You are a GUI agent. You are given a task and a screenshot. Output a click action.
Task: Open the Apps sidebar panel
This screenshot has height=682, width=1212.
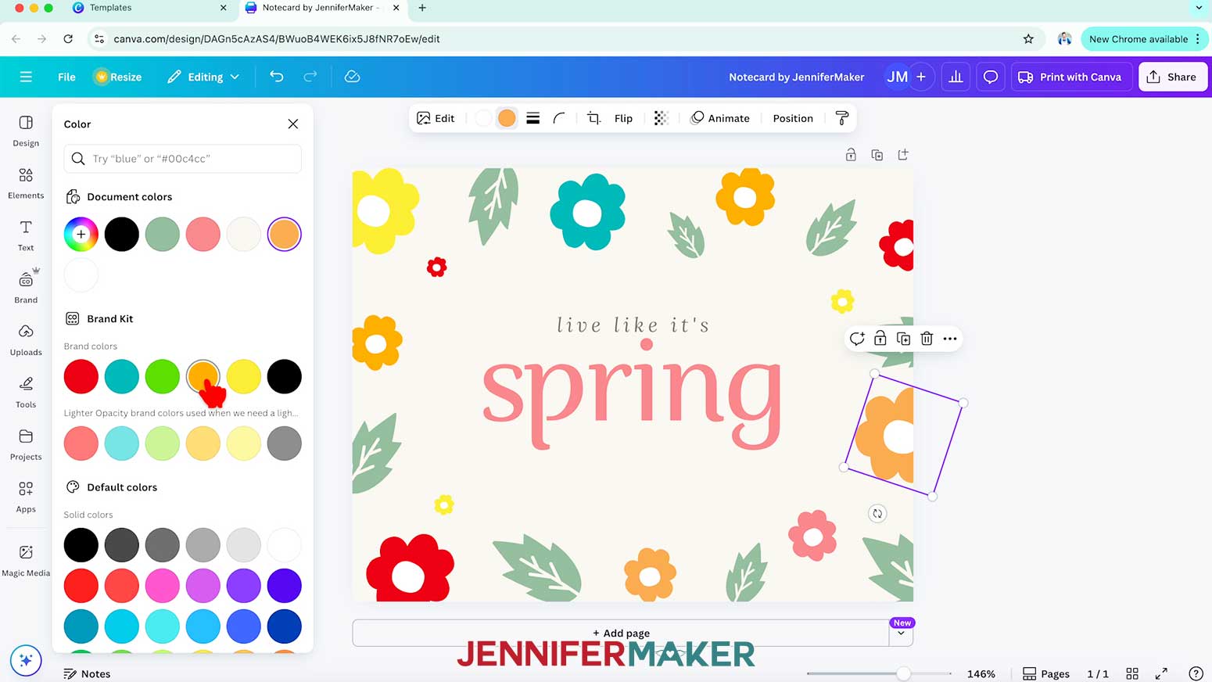click(x=26, y=497)
